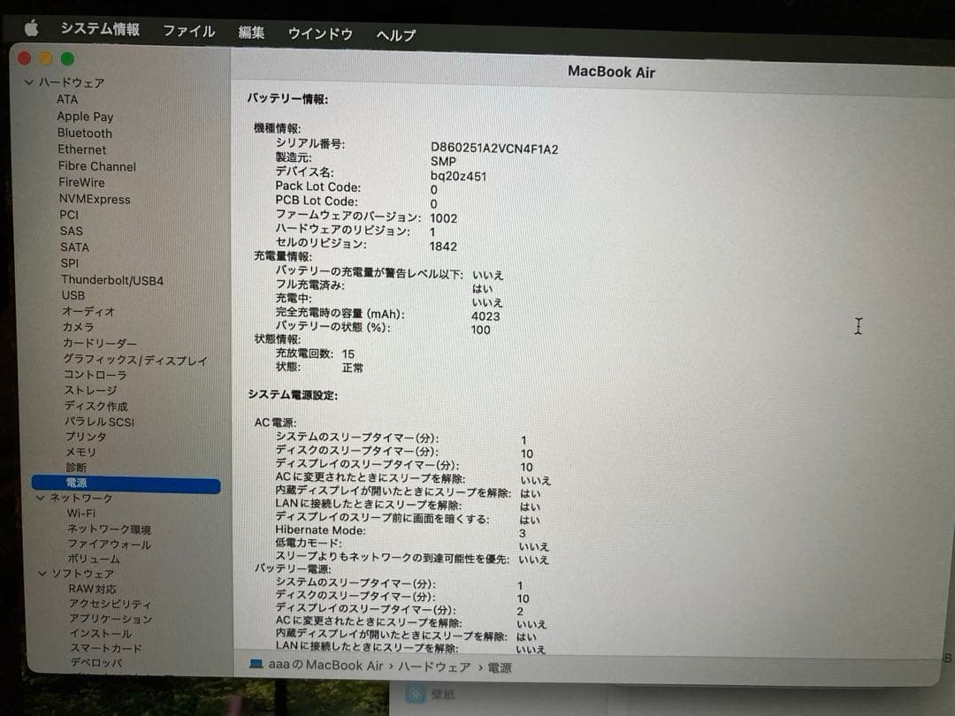Select SPI in the sidebar
Viewport: 955px width, 716px height.
pos(70,263)
